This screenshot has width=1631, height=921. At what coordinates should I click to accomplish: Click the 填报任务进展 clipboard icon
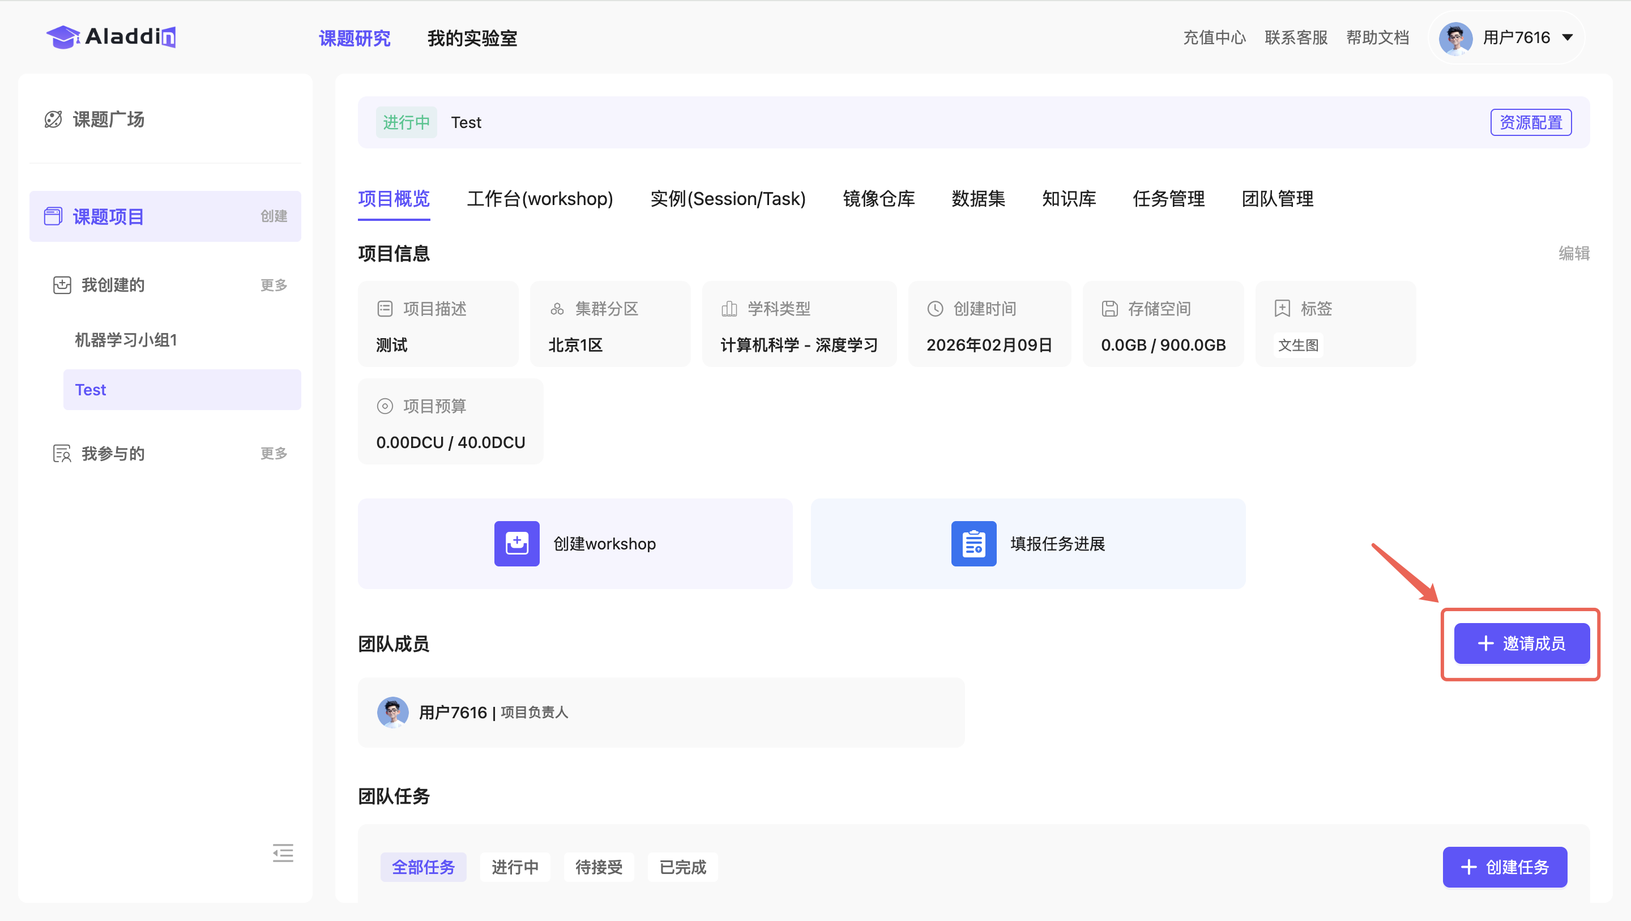click(973, 543)
